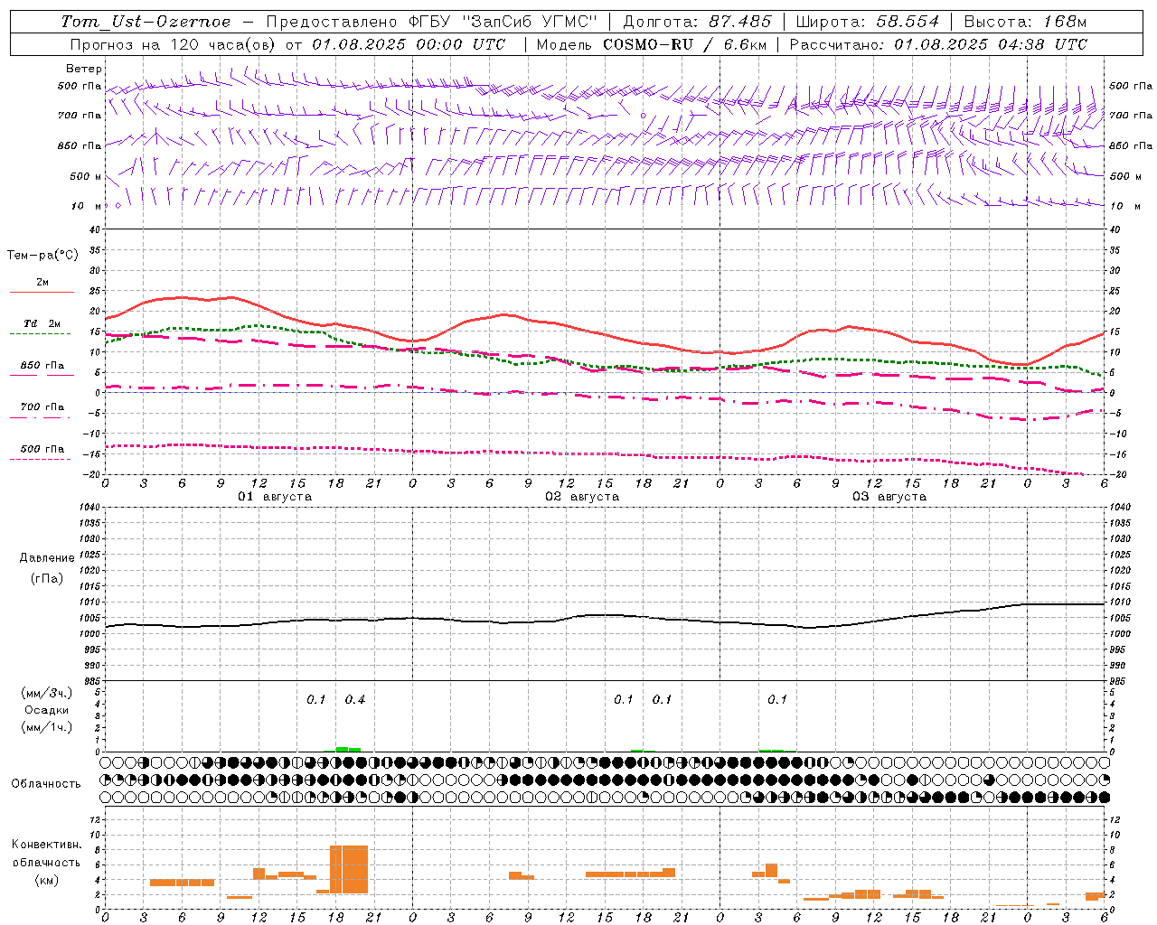This screenshot has height=925, width=1157.
Task: Select the left 500 гПа wind level label
Action: click(80, 86)
